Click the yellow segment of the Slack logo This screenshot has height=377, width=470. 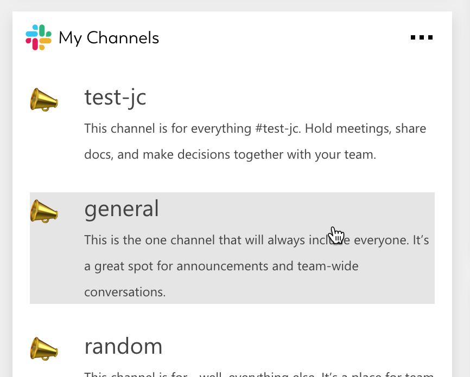coord(45,41)
